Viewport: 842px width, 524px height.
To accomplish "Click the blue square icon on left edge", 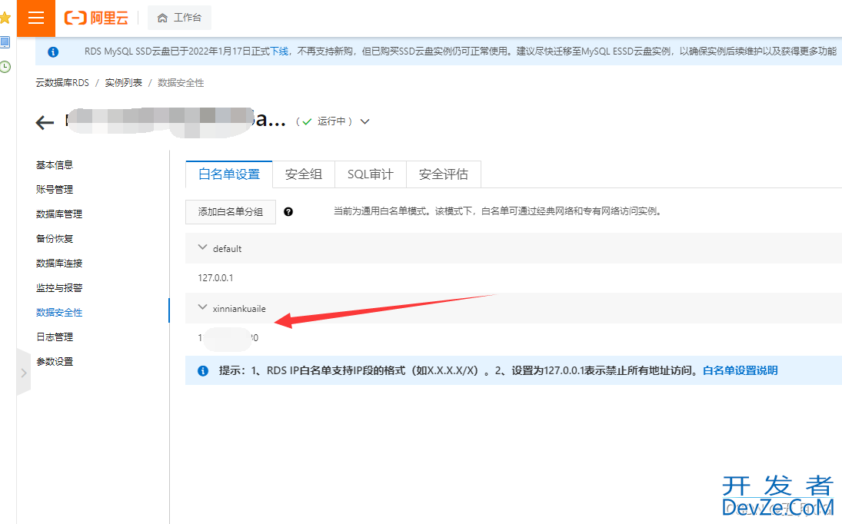I will coord(5,42).
